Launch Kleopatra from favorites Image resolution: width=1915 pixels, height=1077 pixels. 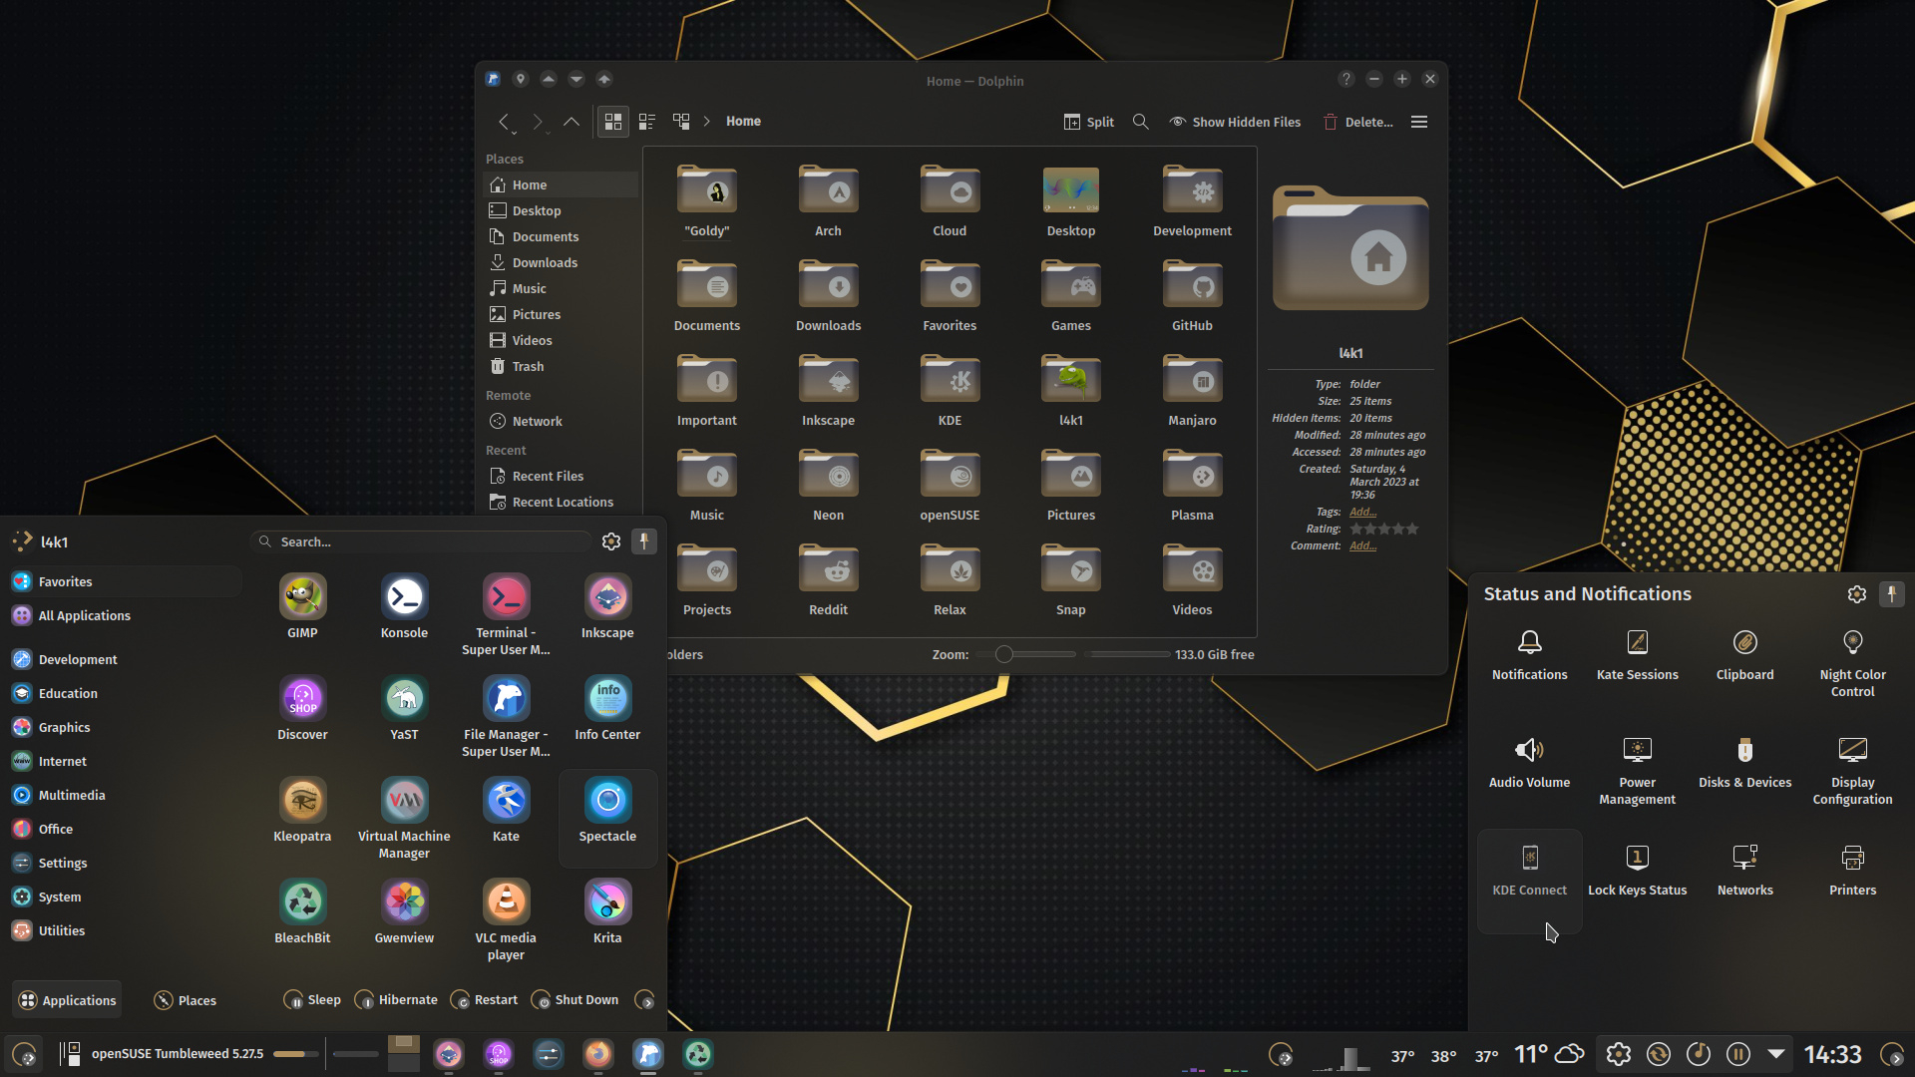(302, 810)
